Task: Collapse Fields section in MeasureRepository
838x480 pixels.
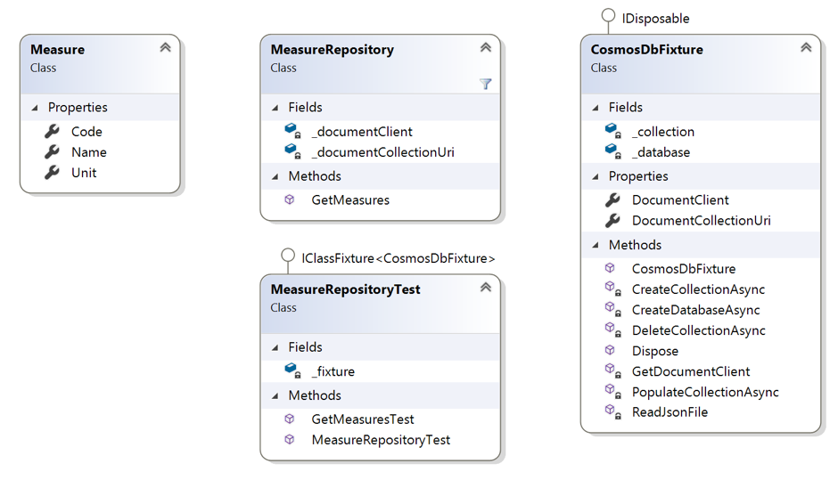Action: (x=275, y=108)
